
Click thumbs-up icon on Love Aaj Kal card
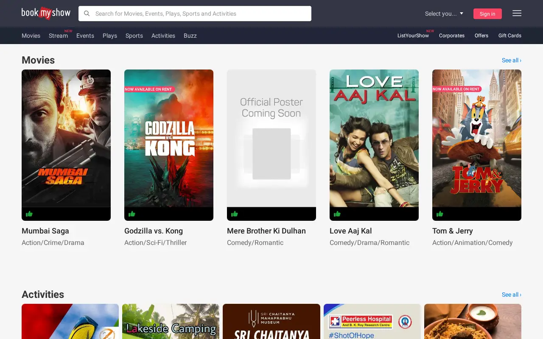(337, 214)
